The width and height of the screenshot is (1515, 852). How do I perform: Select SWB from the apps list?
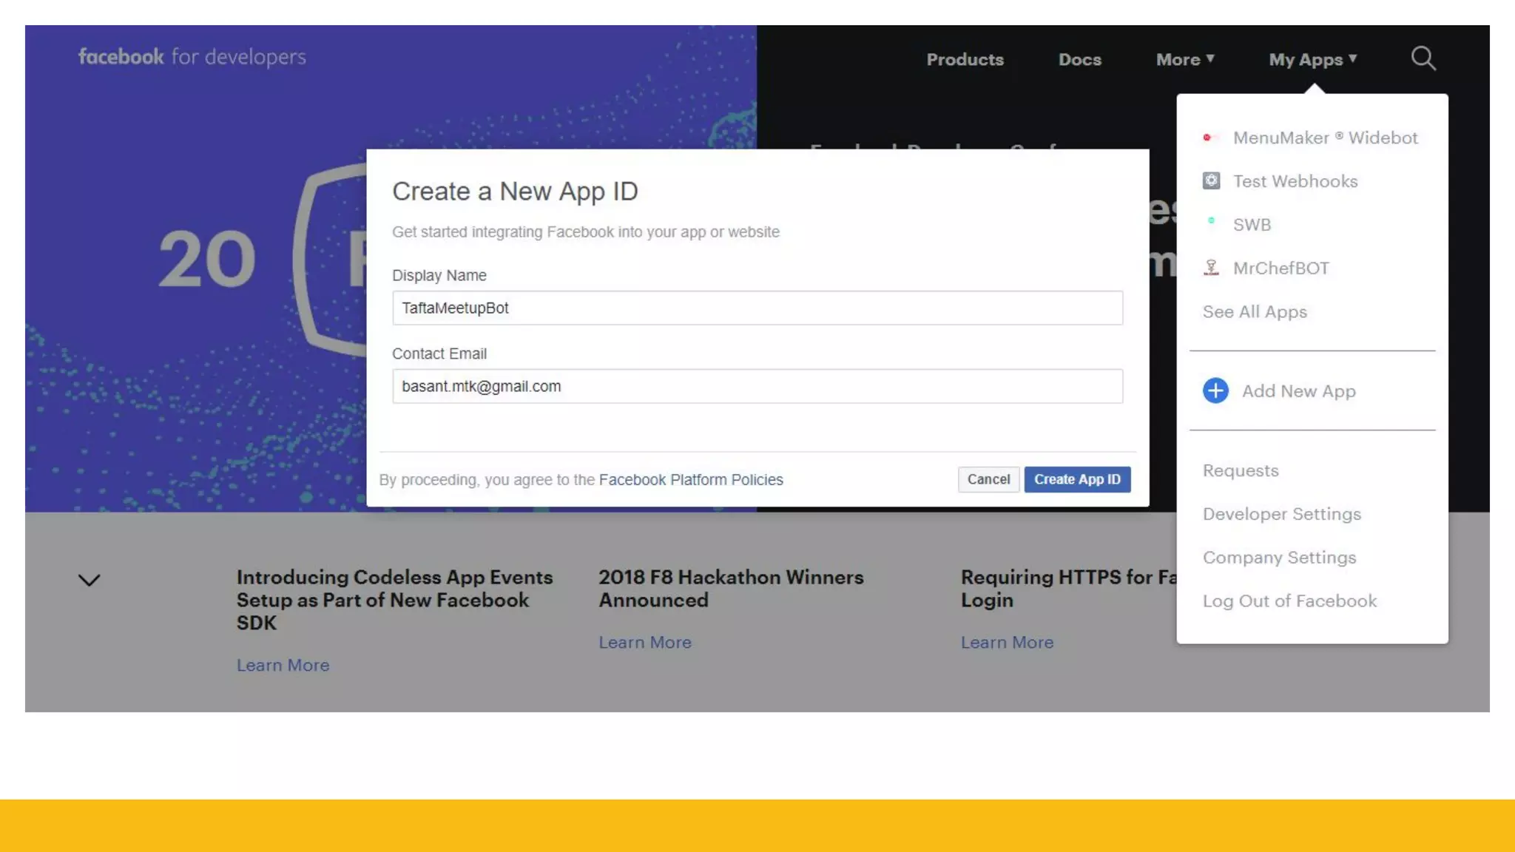tap(1237, 224)
